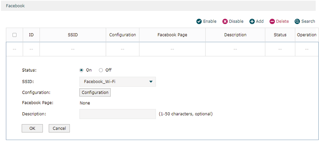Screen dimensions: 319x141
Task: Tick the select-all checkbox in table header
Action: click(15, 35)
